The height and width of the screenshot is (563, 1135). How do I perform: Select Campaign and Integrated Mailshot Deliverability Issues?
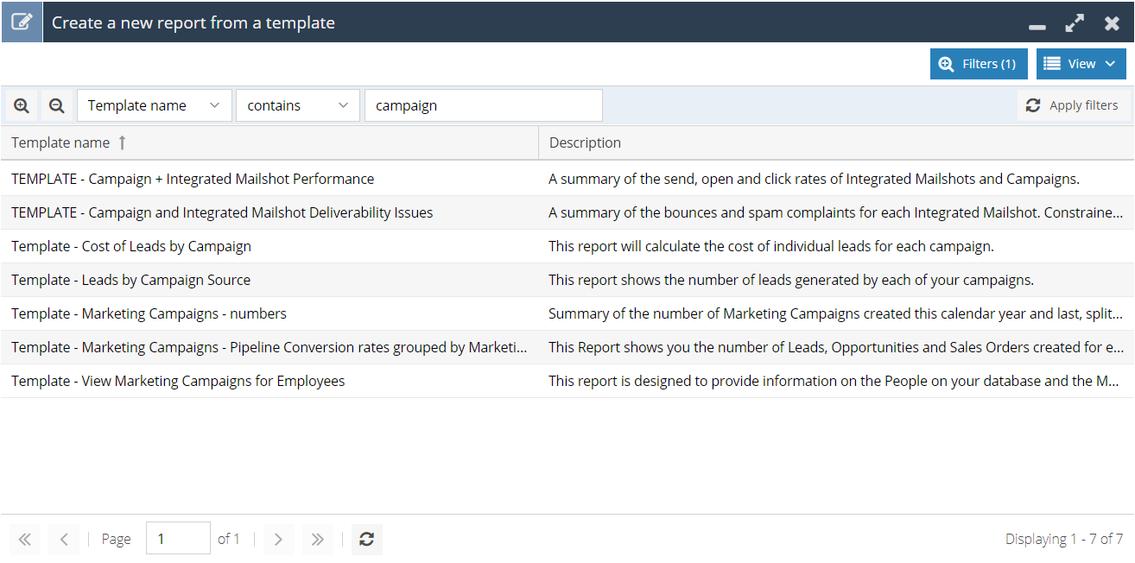tap(222, 212)
